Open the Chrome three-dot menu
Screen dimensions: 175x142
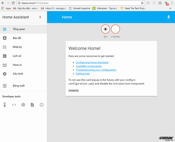[x=172, y=3]
